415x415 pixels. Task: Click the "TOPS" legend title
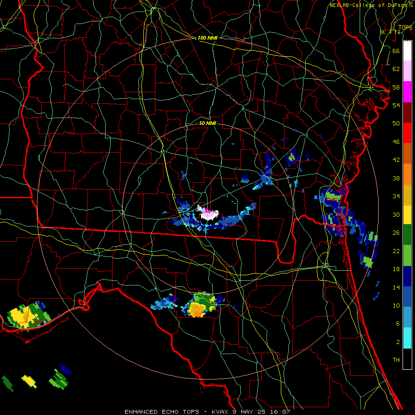[x=405, y=27]
